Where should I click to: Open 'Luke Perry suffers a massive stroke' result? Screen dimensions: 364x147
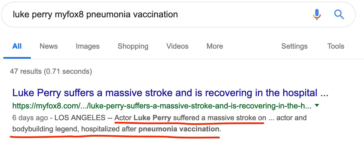(x=171, y=93)
